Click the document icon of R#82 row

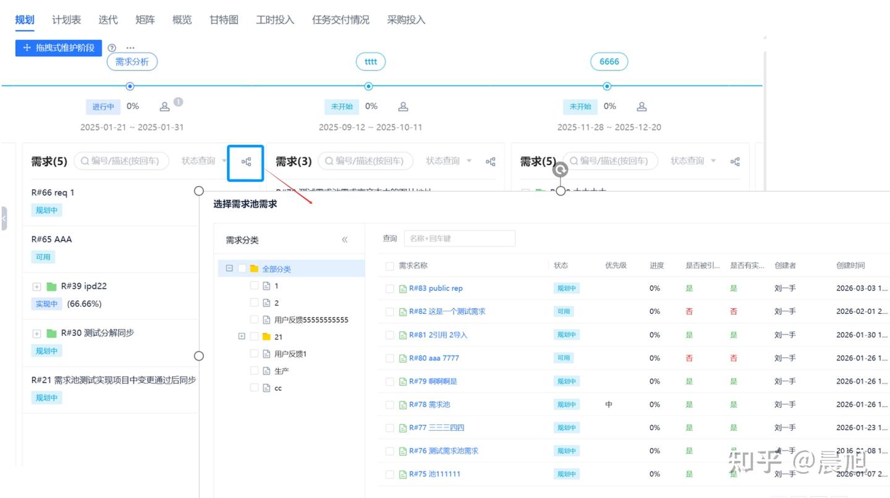click(x=403, y=311)
